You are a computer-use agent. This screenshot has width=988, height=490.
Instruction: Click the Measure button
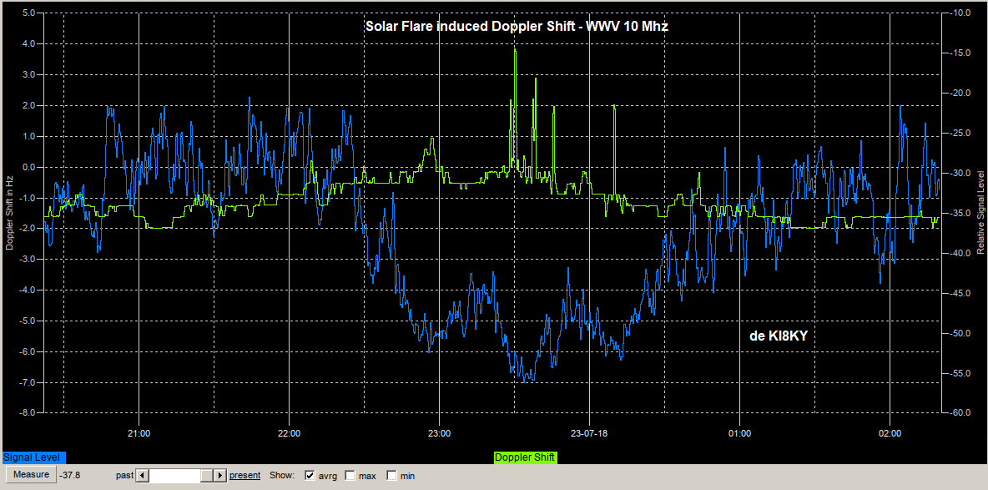click(x=30, y=475)
